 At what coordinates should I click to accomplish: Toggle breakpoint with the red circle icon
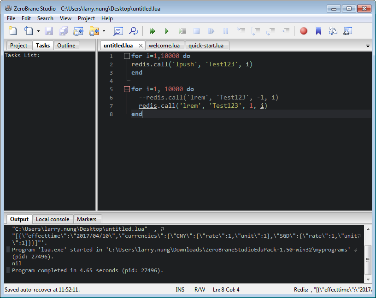coord(304,31)
